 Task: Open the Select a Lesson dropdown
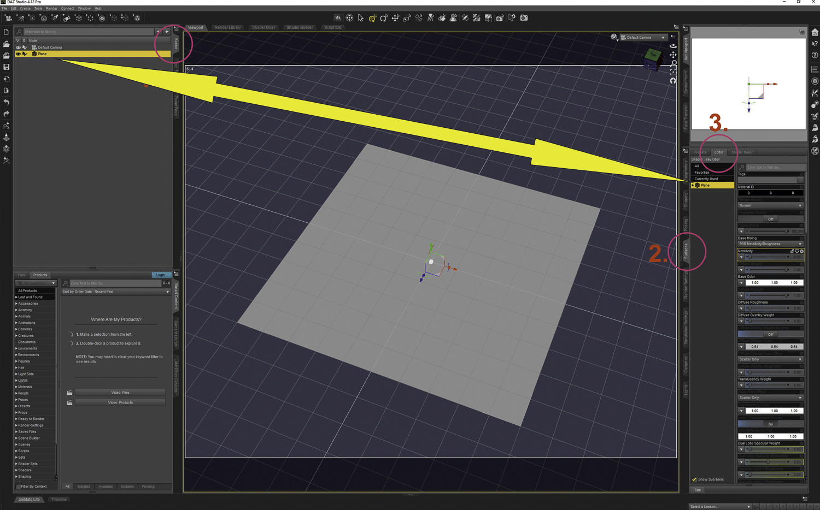pyautogui.click(x=720, y=507)
